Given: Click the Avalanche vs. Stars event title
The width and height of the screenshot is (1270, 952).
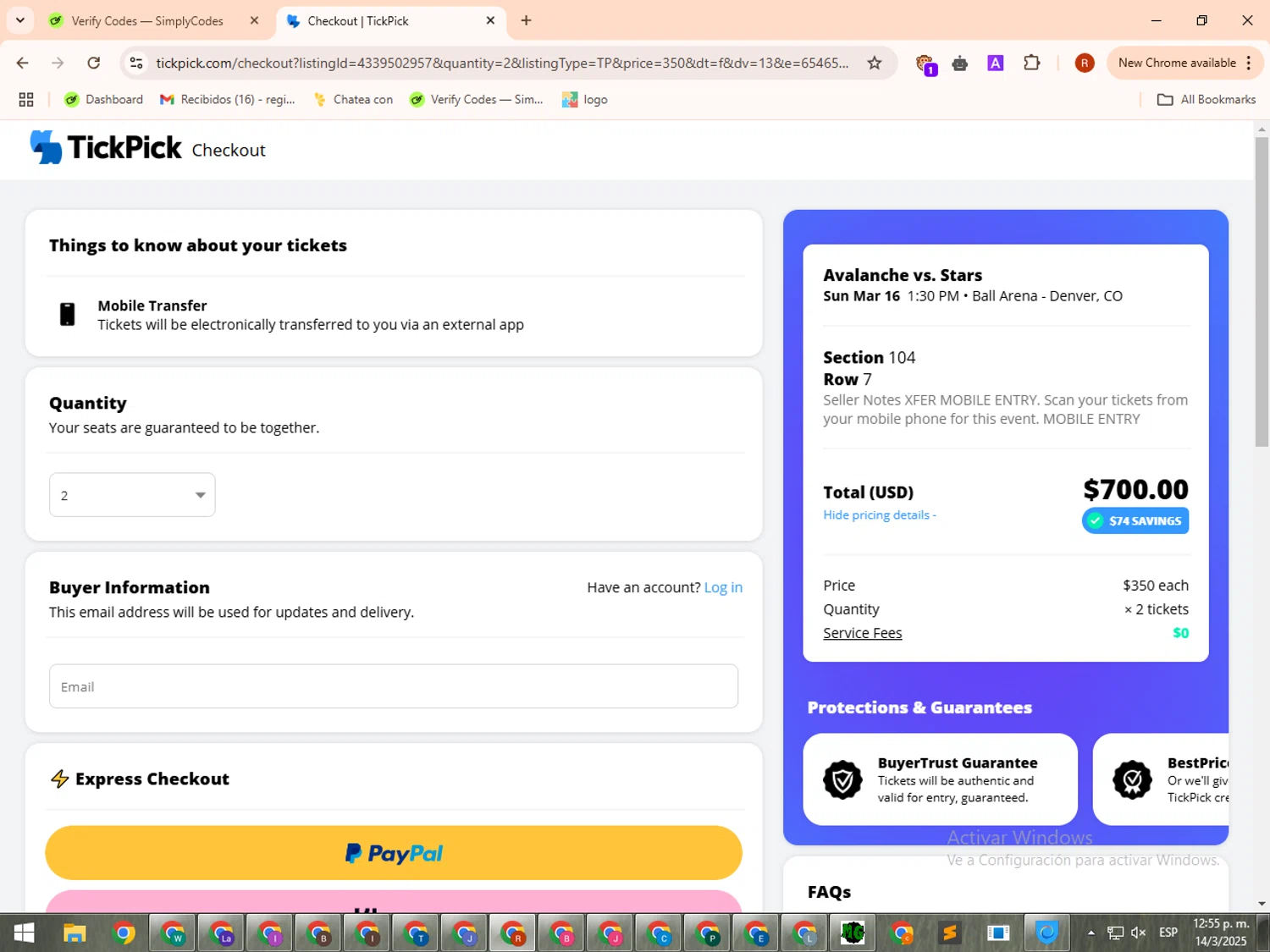Looking at the screenshot, I should pyautogui.click(x=903, y=275).
